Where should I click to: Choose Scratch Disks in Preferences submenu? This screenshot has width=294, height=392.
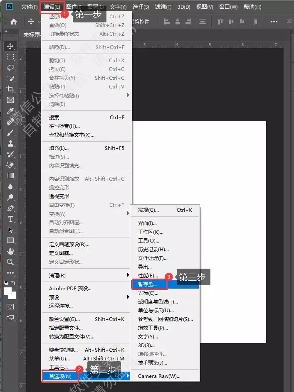pyautogui.click(x=165, y=284)
